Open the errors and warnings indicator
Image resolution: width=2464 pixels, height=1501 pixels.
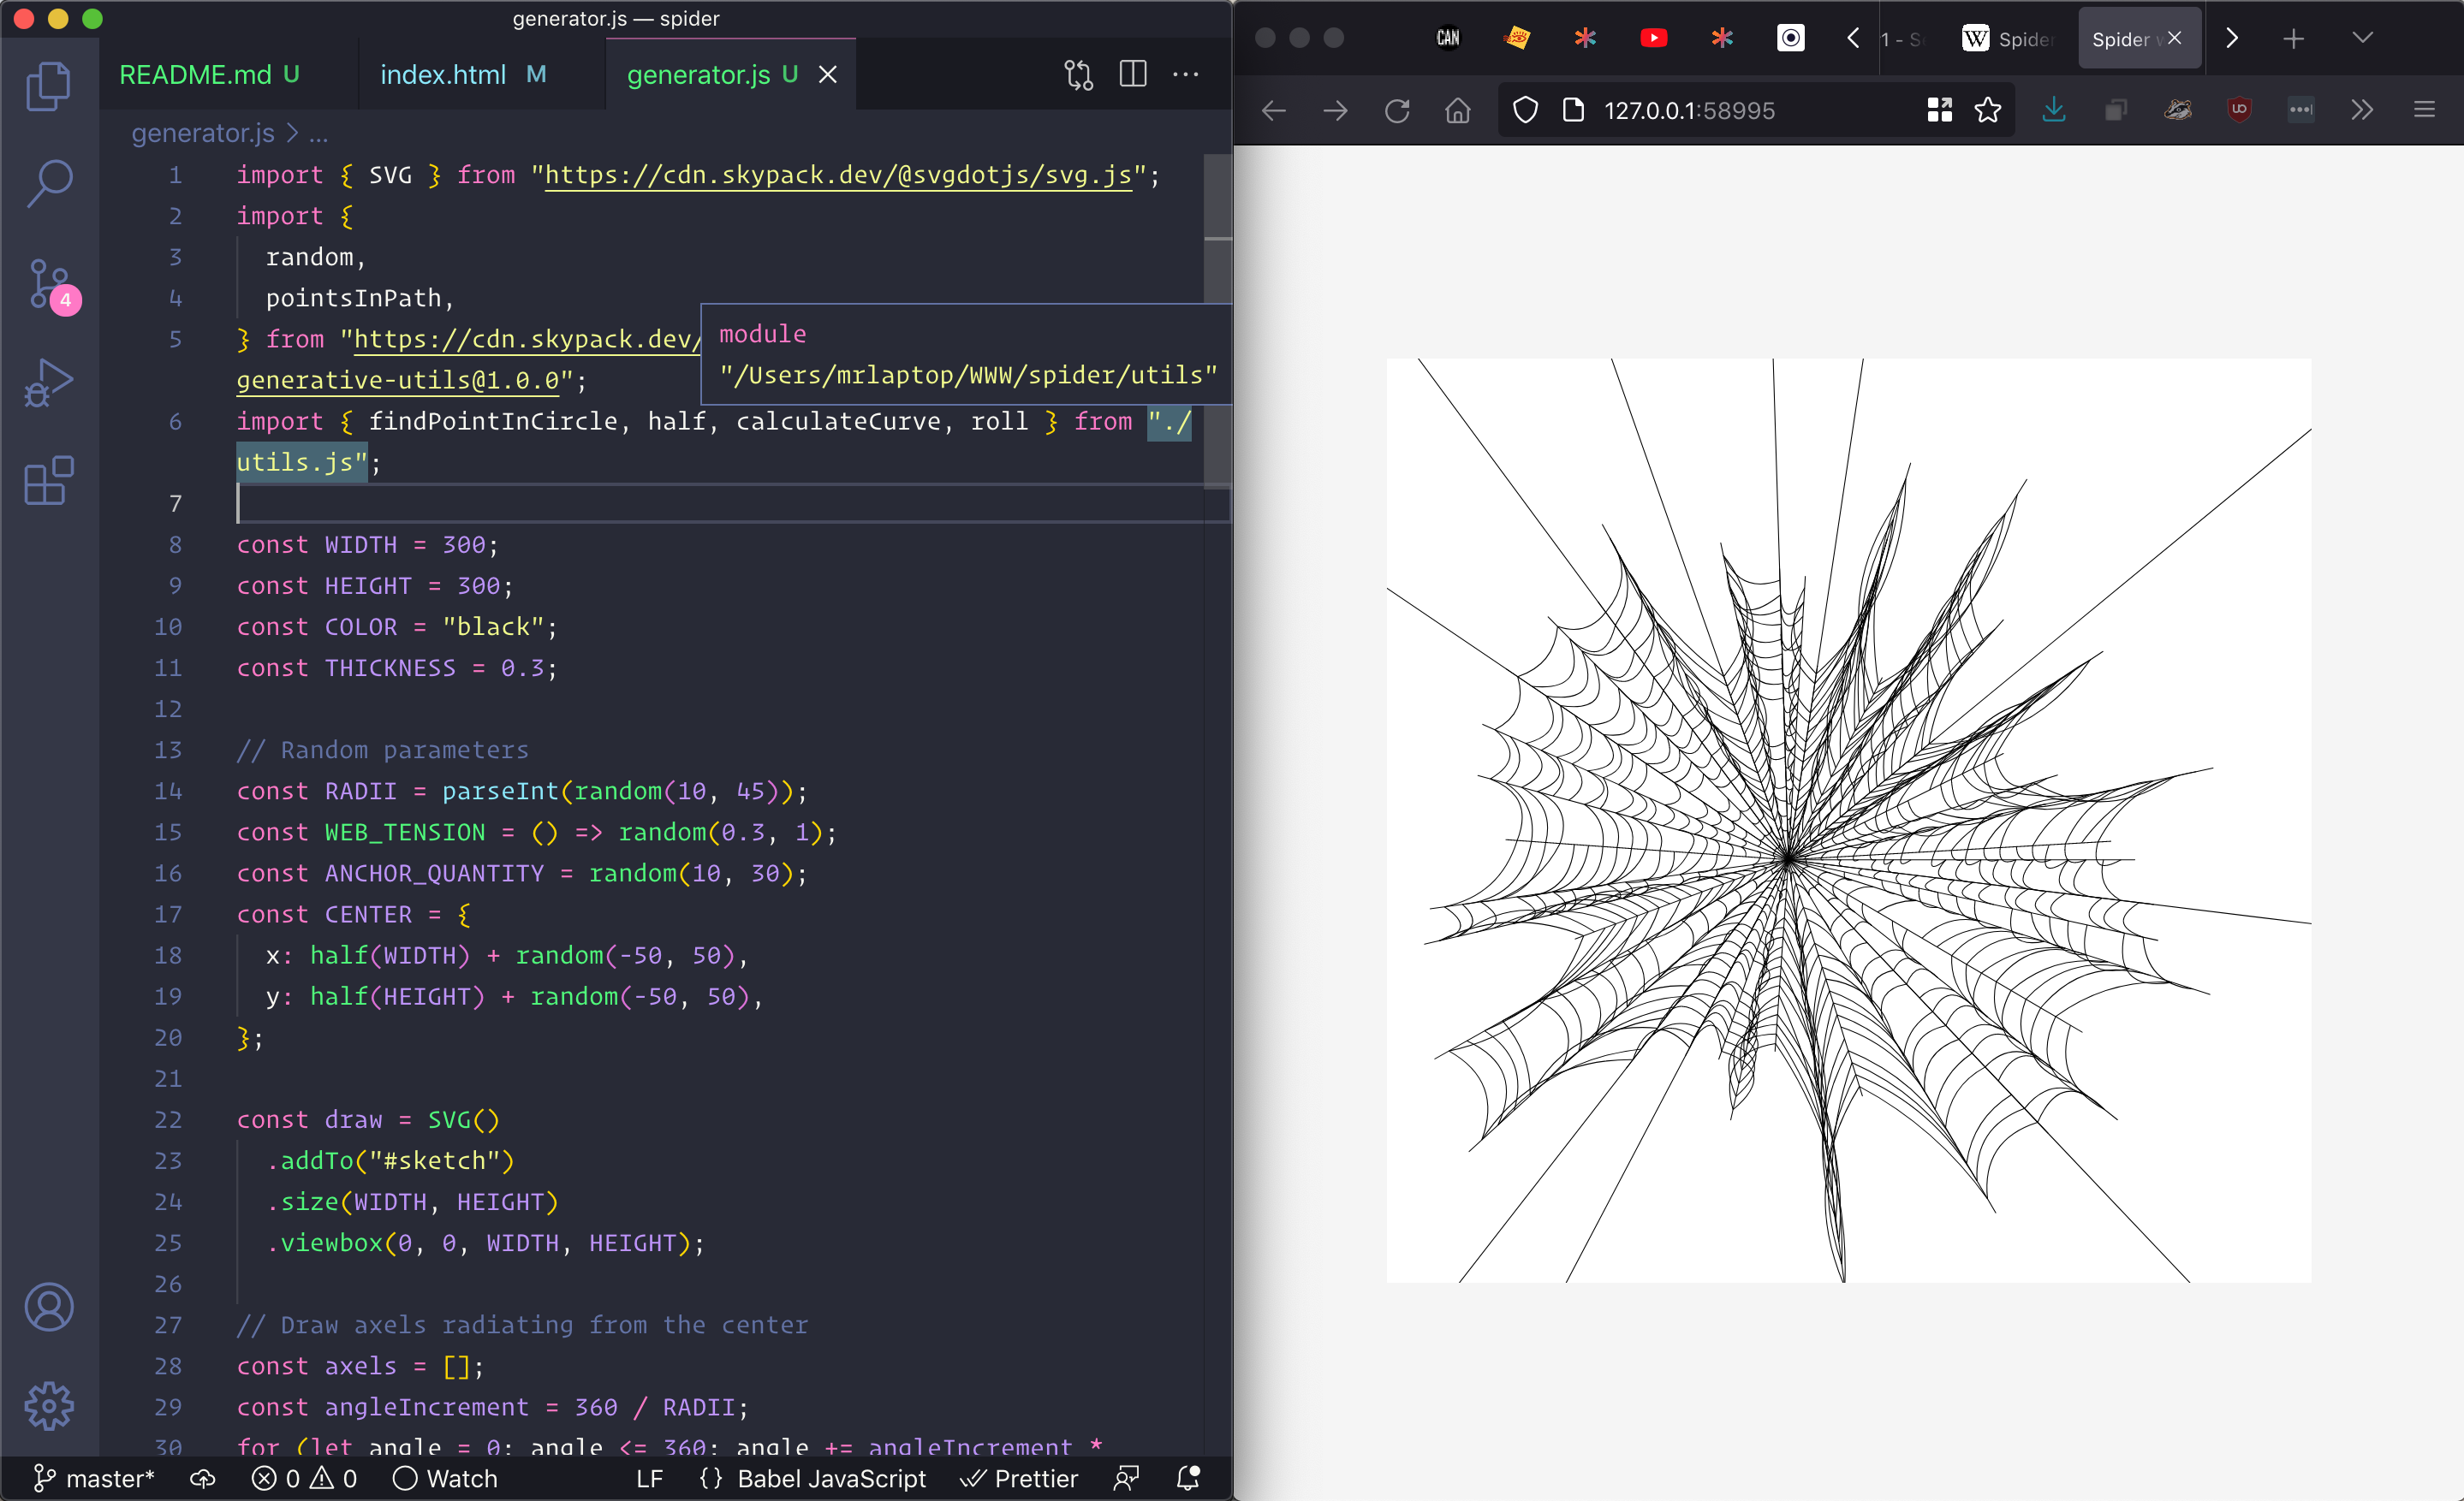[x=304, y=1478]
